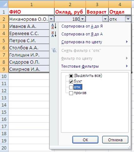Uncheck the бухг checkbox

pos(71,82)
